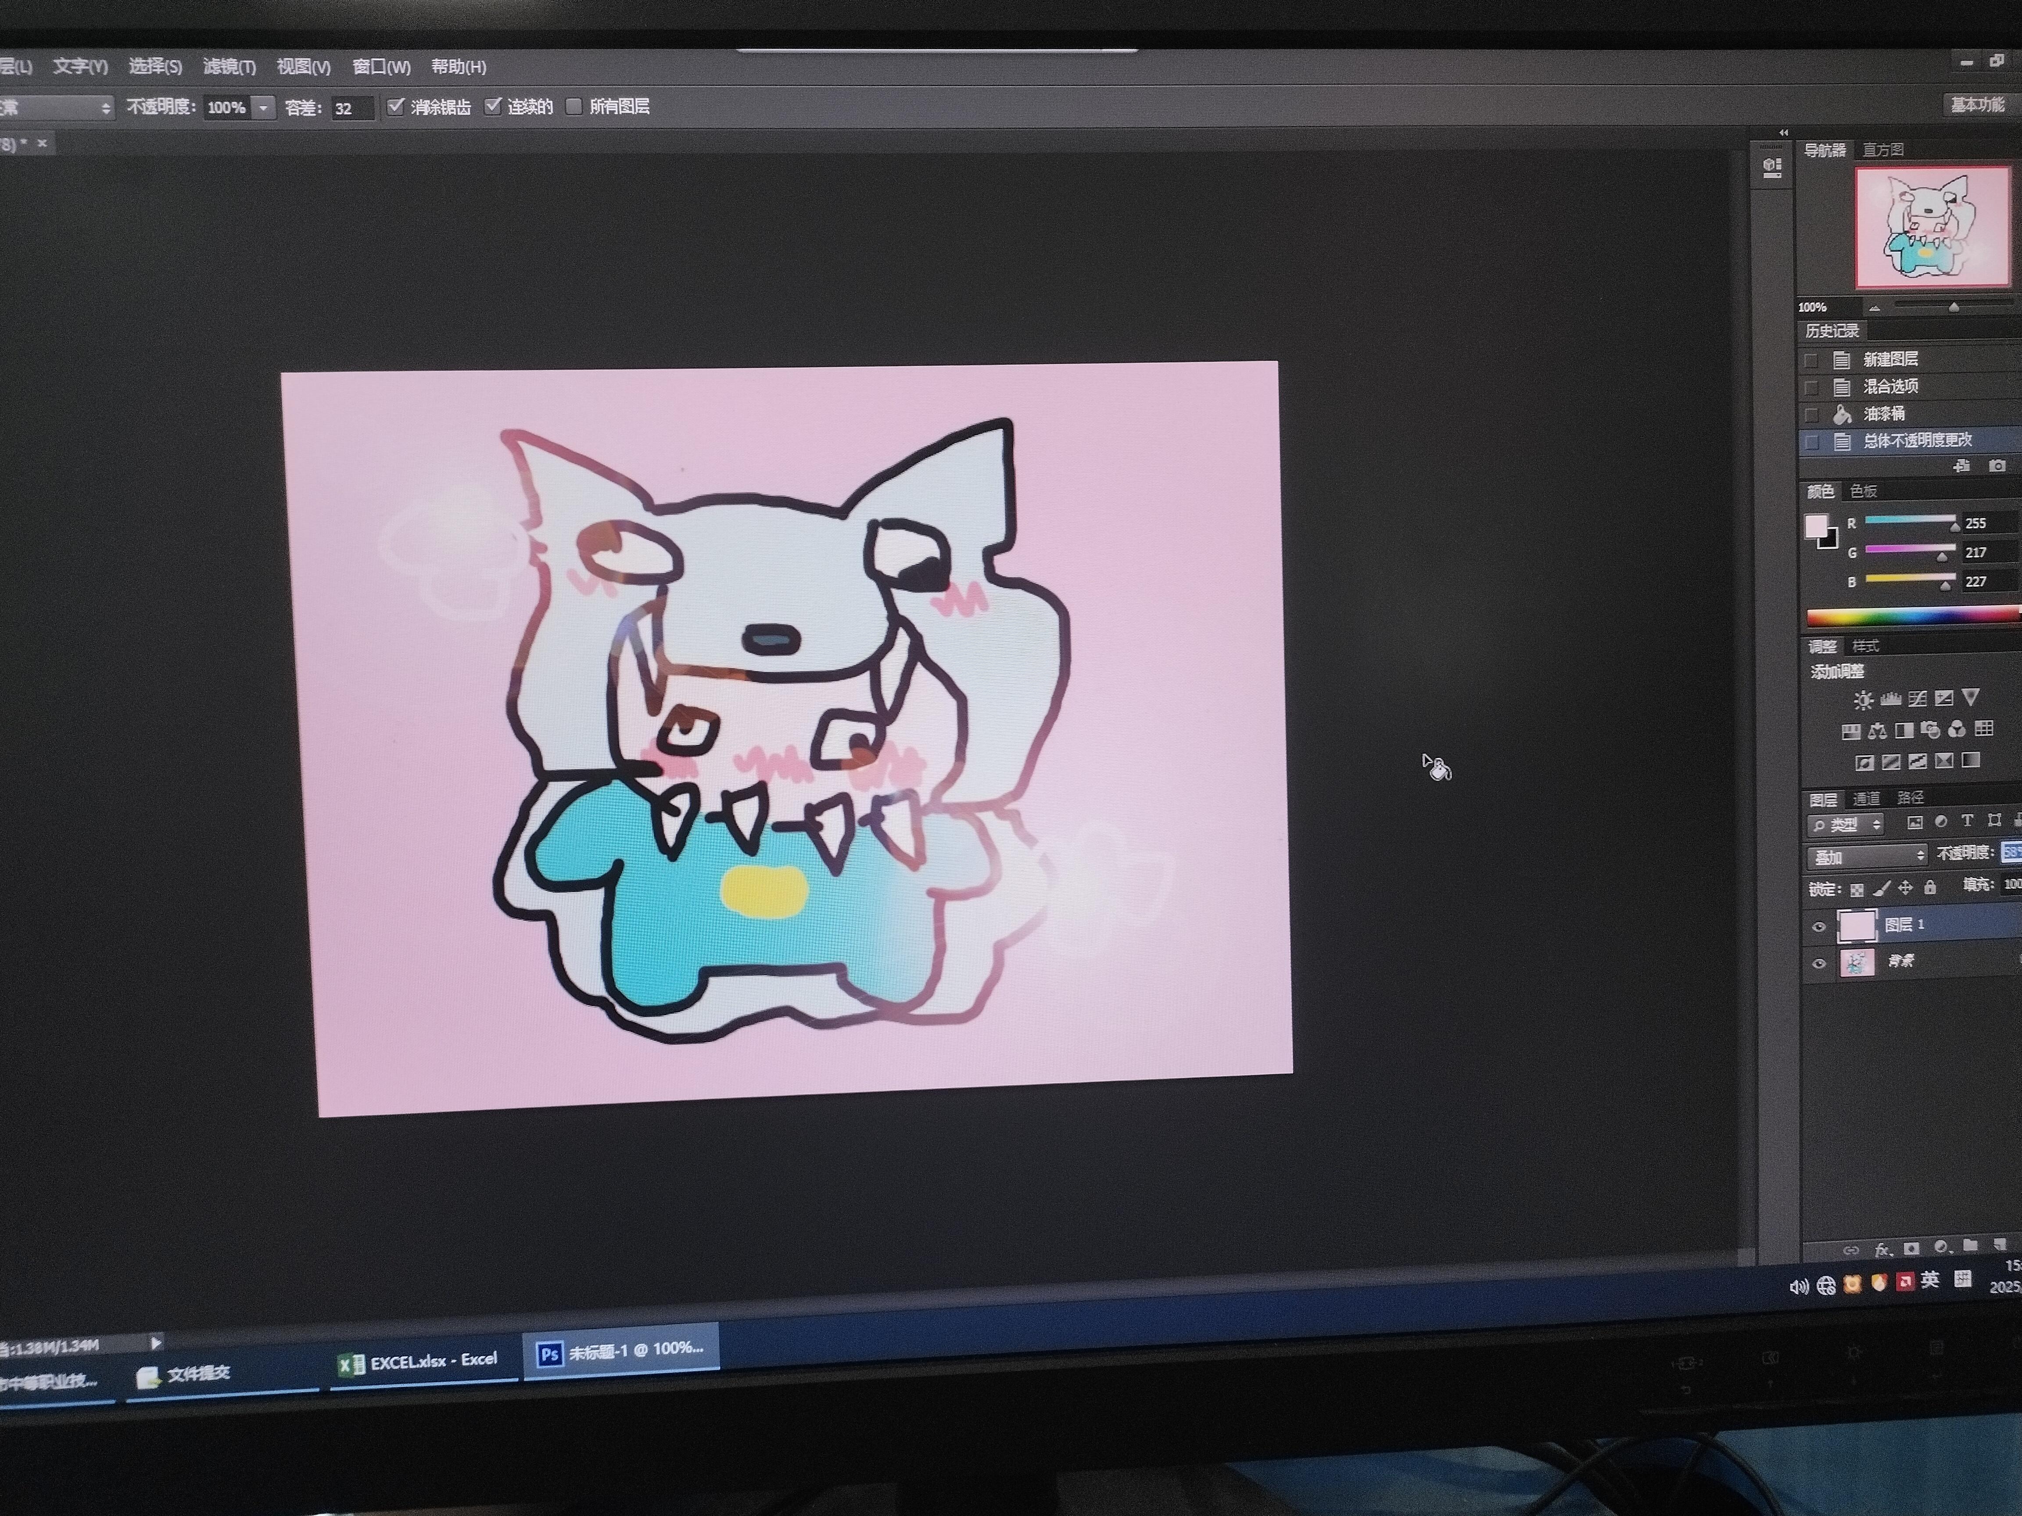Open the 类型 layer filter dropdown
The width and height of the screenshot is (2022, 1516).
(x=1846, y=825)
